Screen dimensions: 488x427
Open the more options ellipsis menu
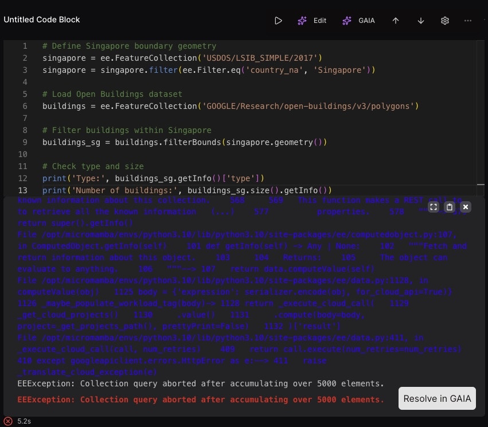pyautogui.click(x=468, y=21)
